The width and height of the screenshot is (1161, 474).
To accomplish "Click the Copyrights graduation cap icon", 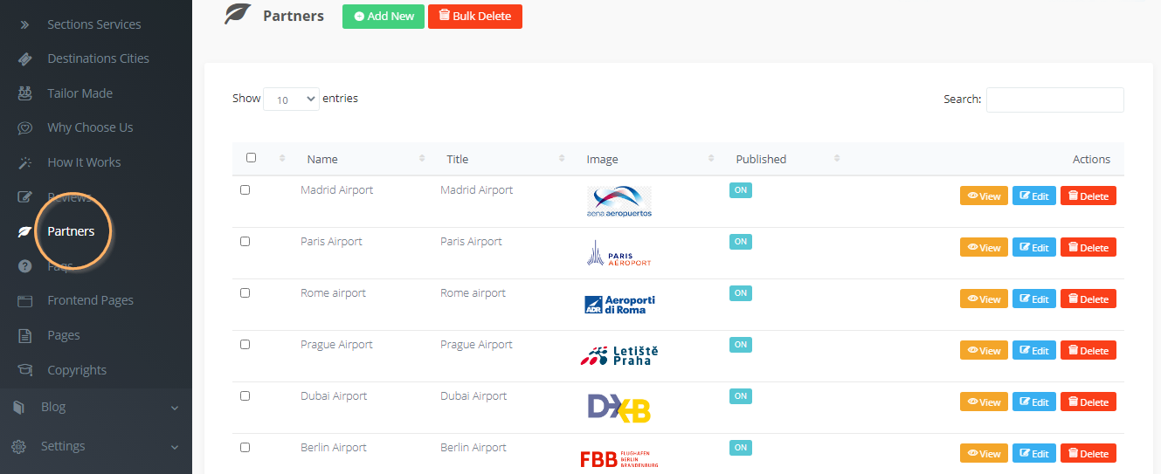I will tap(25, 370).
